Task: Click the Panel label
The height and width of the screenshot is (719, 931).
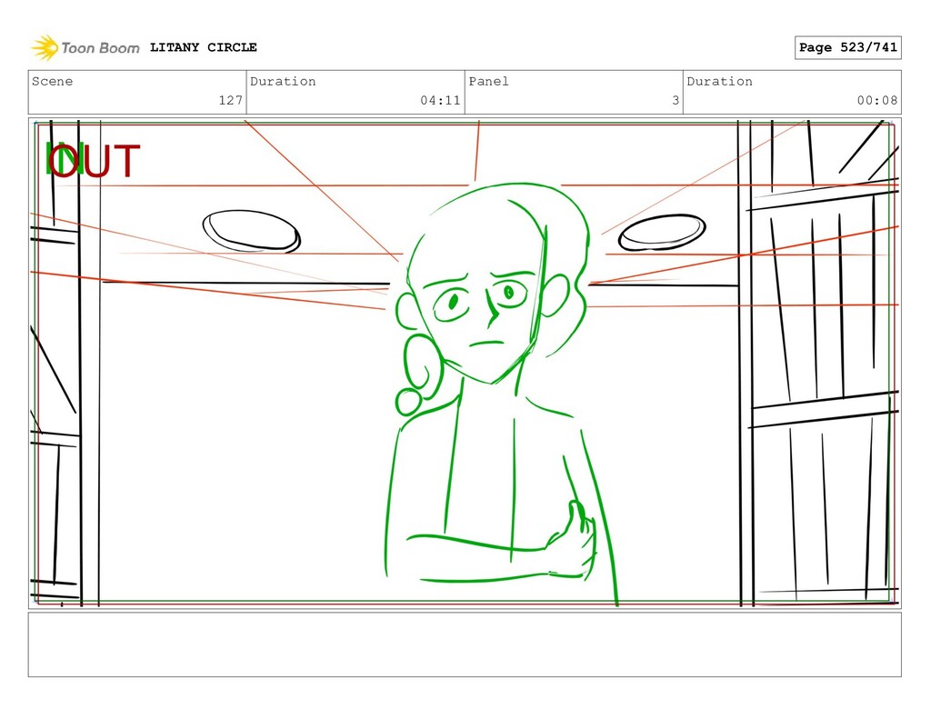Action: 488,81
